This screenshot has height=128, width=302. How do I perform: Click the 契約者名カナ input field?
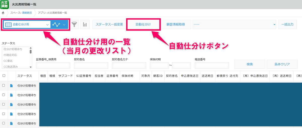pyautogui.click(x=129, y=65)
